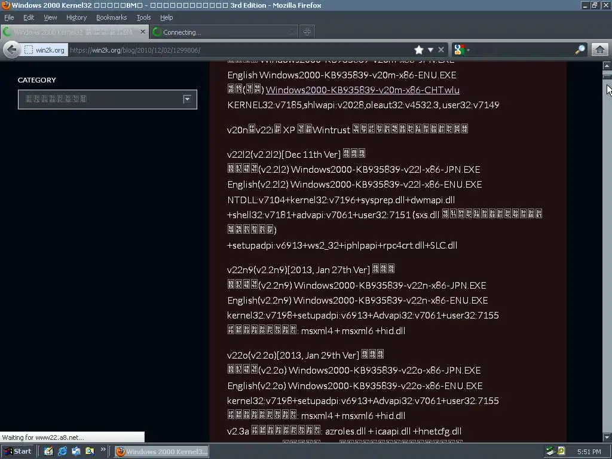Click English(v2.2o) Windows2000-KB935839-v22o-x86-ENU.EXE
The width and height of the screenshot is (612, 459).
click(x=355, y=385)
